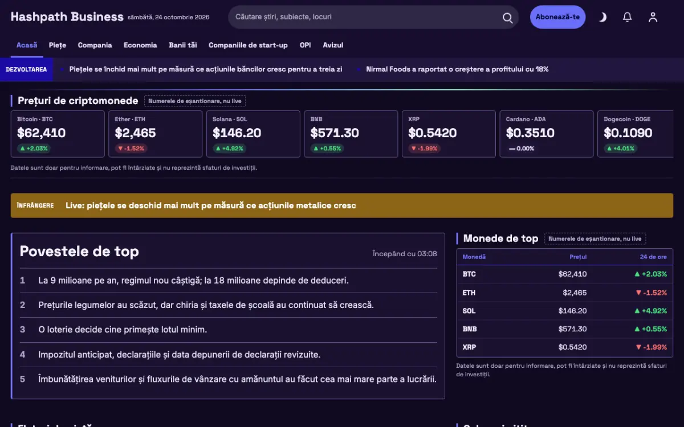
Task: Click XRP card's -1.99% change badge
Action: coord(425,149)
